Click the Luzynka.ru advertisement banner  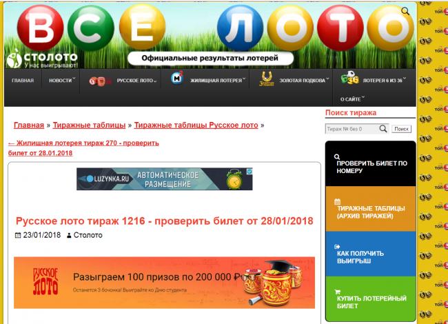[165, 179]
